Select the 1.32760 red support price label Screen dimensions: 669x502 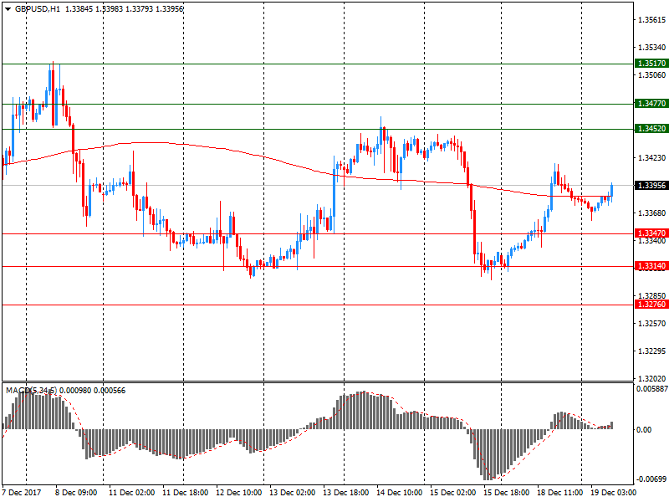coord(651,305)
